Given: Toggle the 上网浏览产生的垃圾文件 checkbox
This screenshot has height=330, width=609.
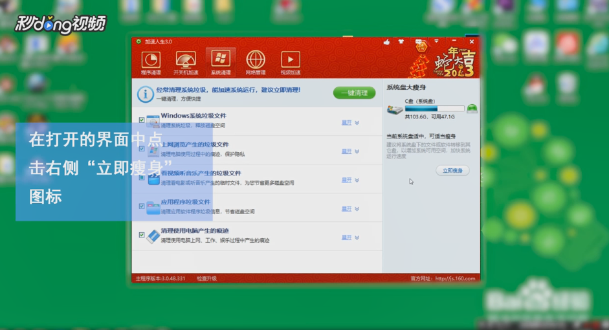Looking at the screenshot, I should click(x=142, y=149).
